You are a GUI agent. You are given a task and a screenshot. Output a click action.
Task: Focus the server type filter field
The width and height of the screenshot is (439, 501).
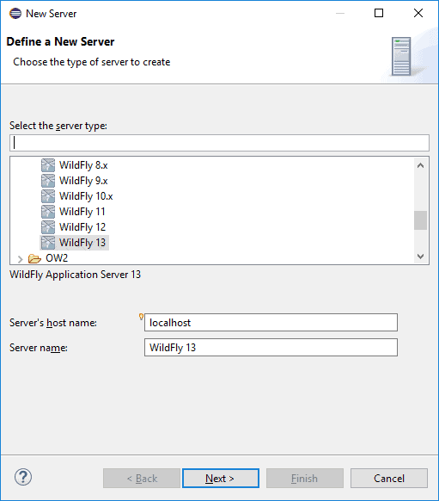(219, 143)
